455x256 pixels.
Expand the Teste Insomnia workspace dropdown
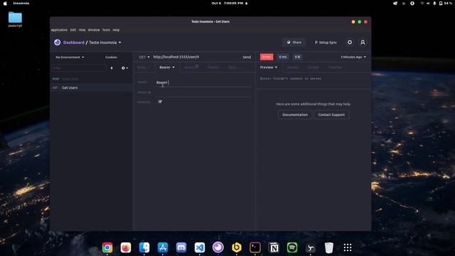pyautogui.click(x=105, y=43)
